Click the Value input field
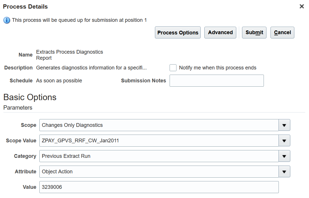The image size is (309, 198). tap(159, 187)
